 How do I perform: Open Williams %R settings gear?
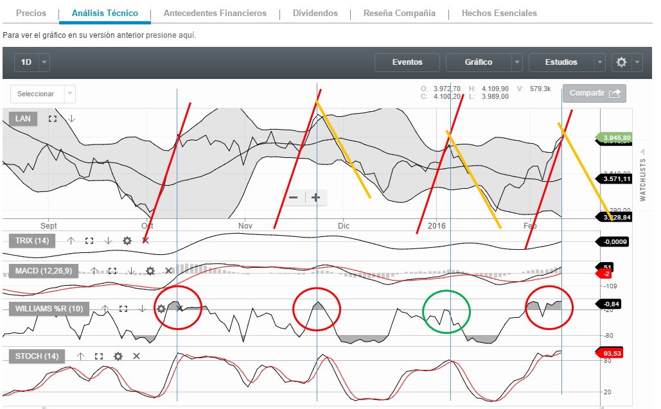point(161,309)
